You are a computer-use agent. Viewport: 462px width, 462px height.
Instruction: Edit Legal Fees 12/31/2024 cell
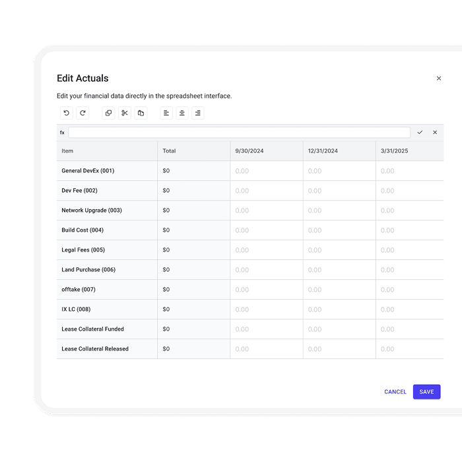[339, 250]
